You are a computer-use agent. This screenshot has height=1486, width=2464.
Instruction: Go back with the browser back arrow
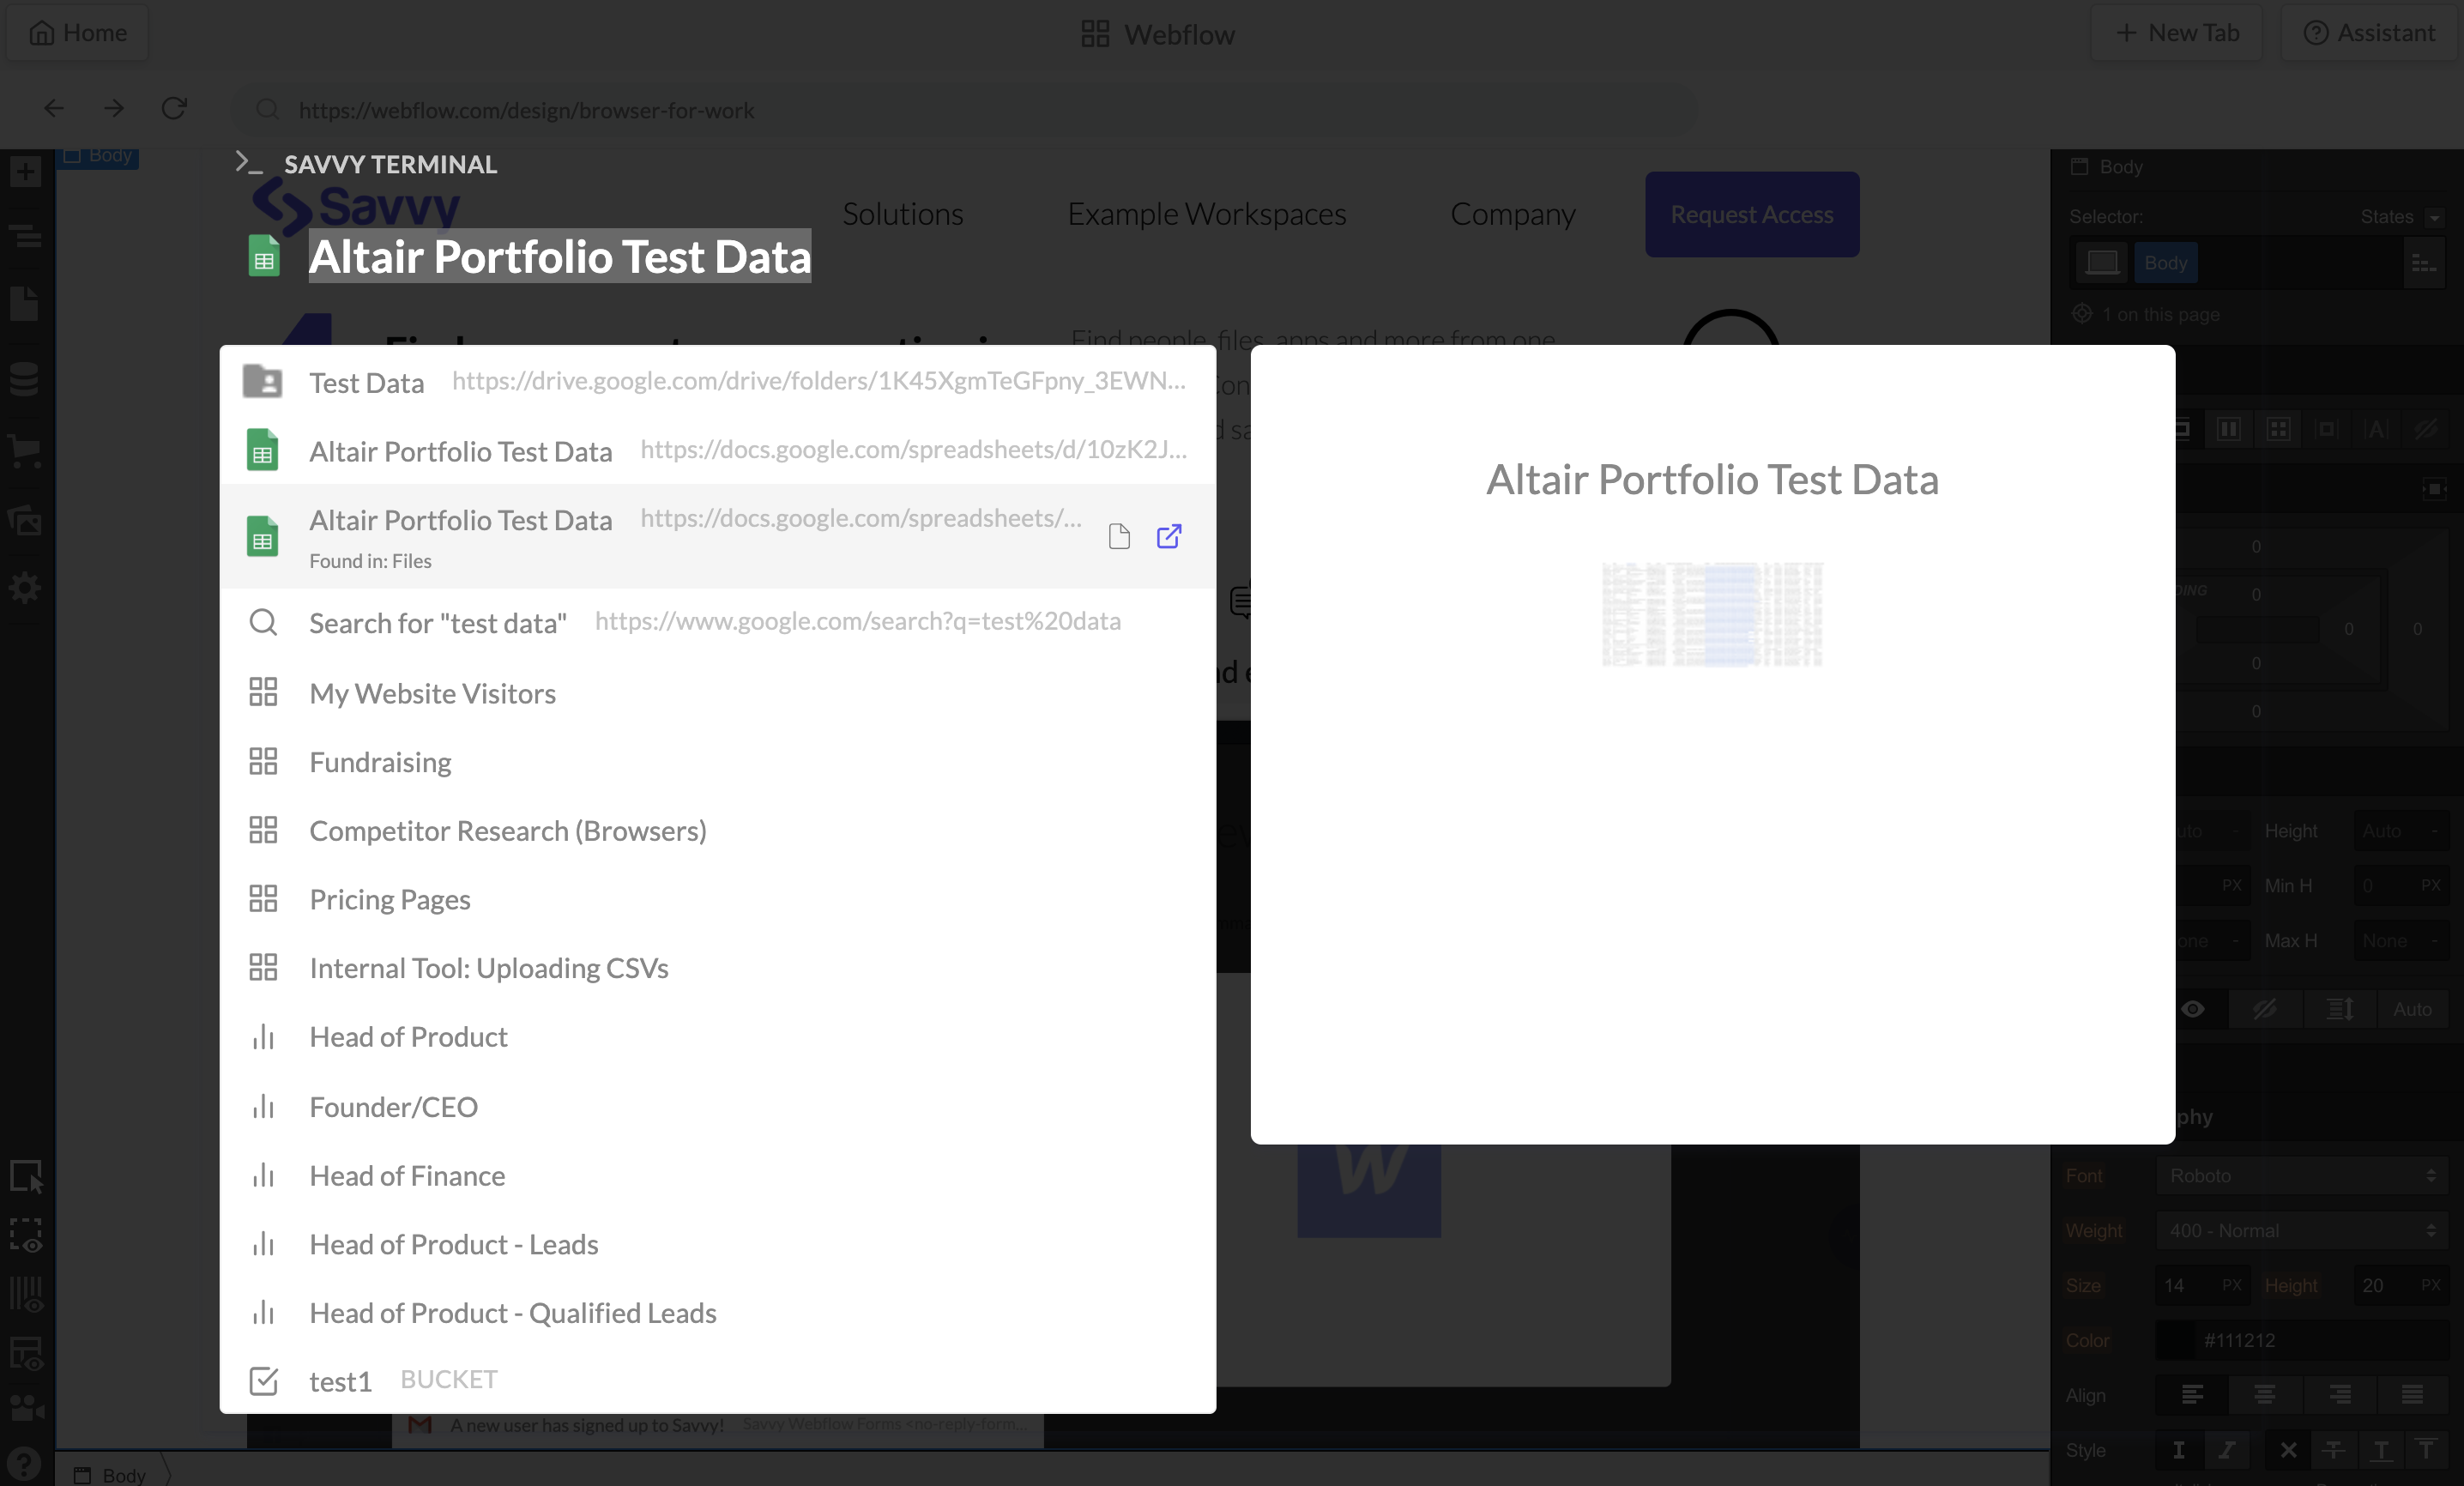click(x=54, y=109)
